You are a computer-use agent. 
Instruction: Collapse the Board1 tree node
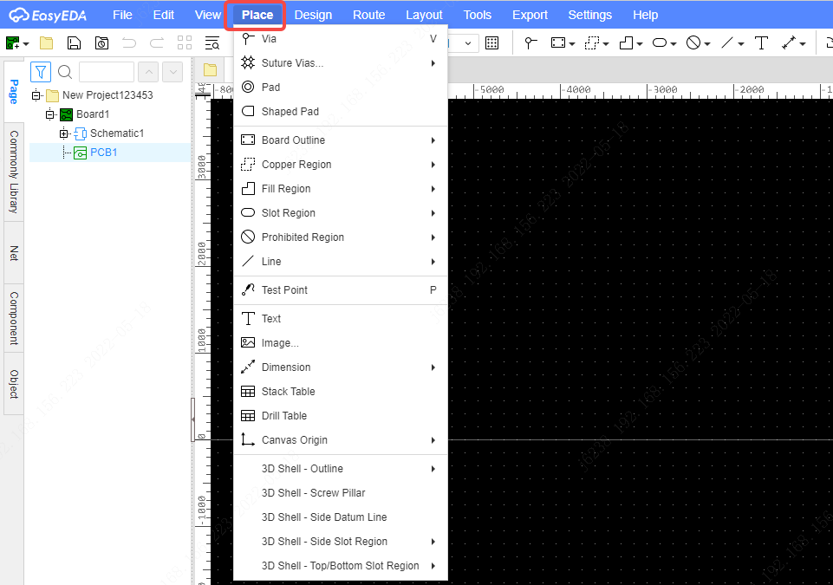coord(50,114)
